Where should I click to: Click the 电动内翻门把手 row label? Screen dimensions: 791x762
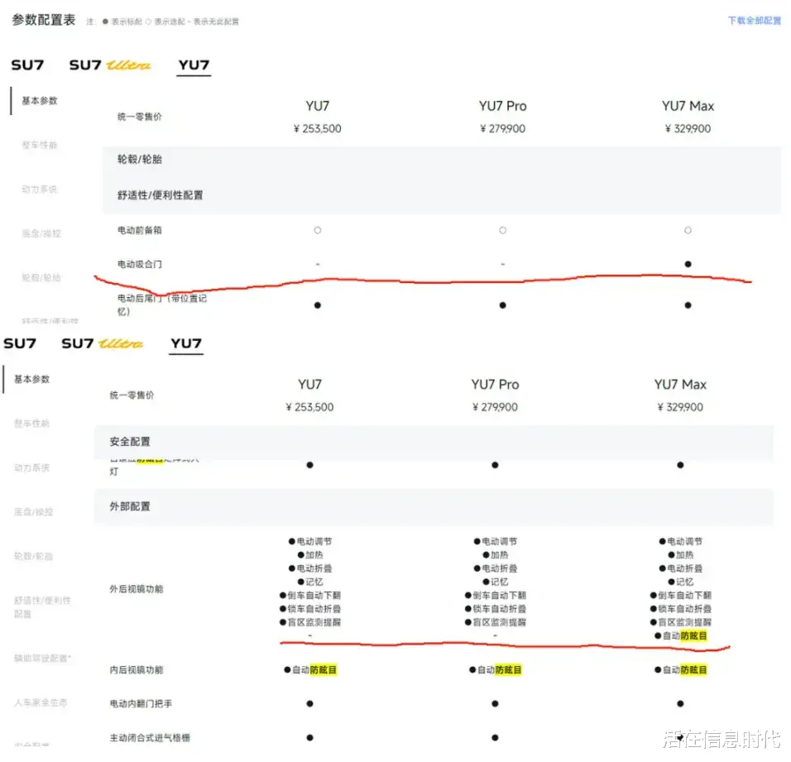coord(141,703)
